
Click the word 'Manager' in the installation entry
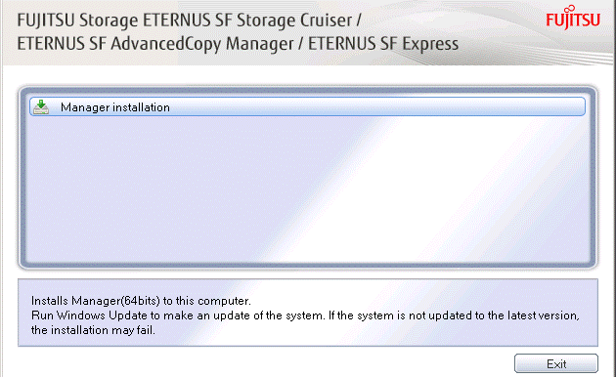tap(85, 107)
